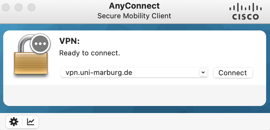
Task: Click the AnyConnect title text
Action: click(134, 6)
